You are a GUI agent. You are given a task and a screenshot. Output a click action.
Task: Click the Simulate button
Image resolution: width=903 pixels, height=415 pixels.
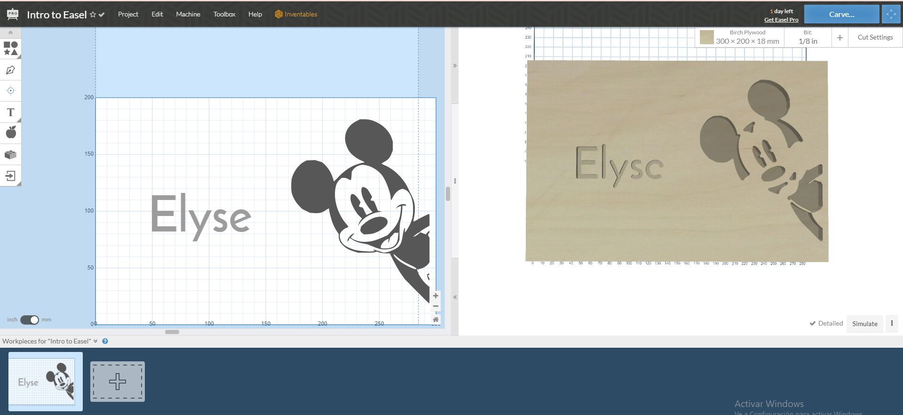point(864,324)
